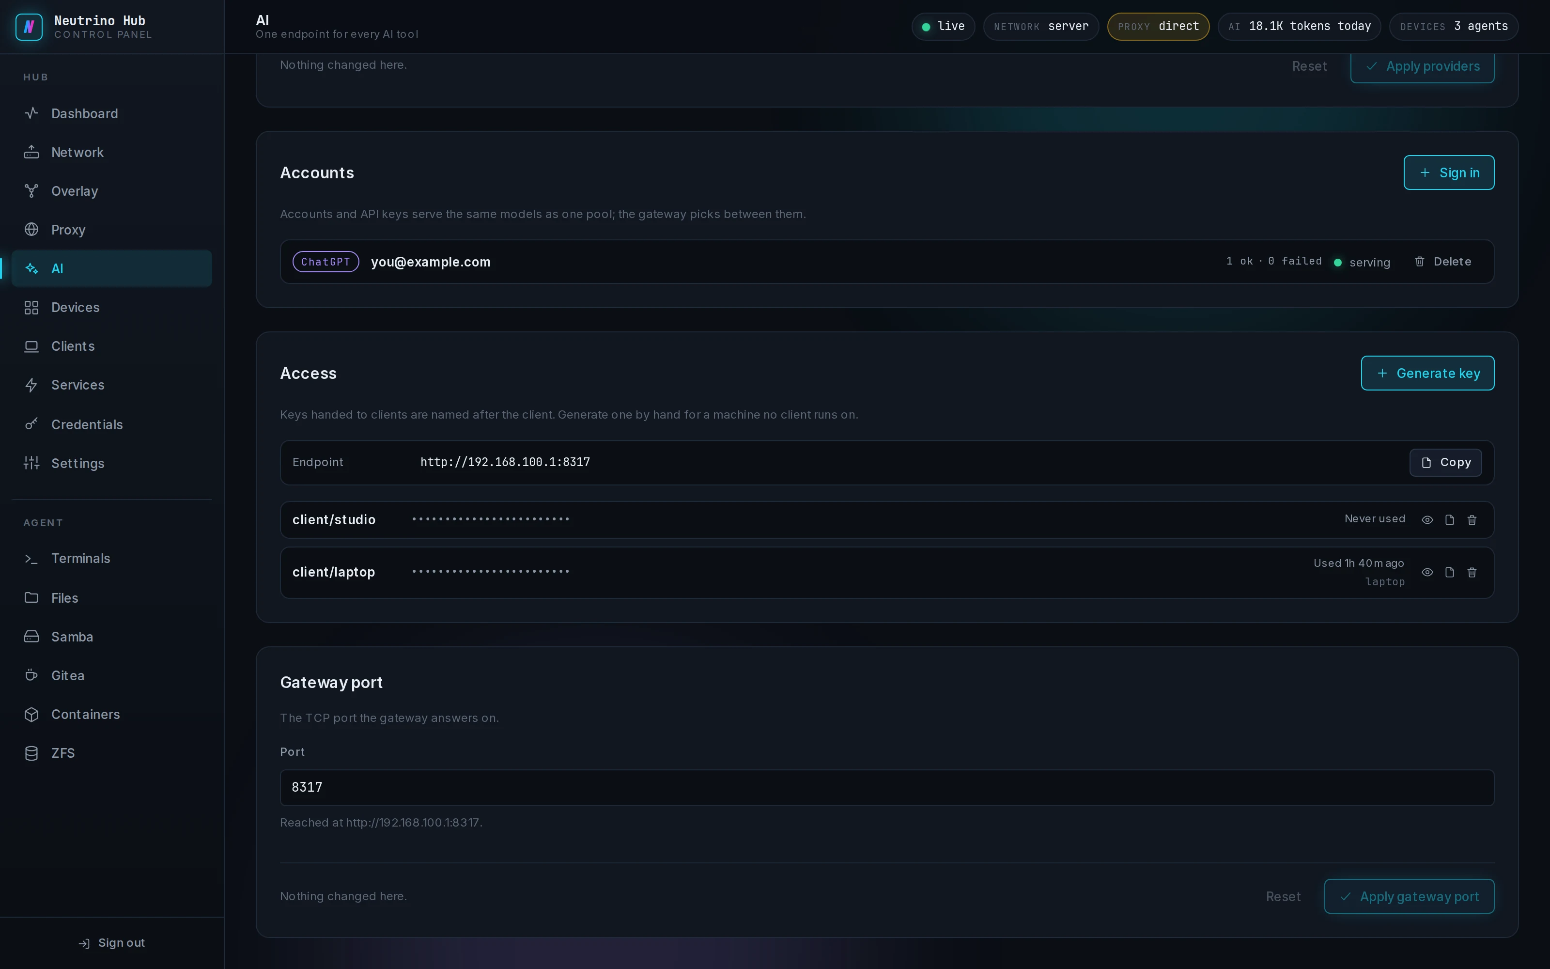The image size is (1550, 969).
Task: Delete the client/laptop key
Action: click(x=1472, y=572)
